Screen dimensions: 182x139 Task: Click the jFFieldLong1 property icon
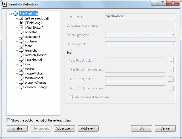(21, 23)
